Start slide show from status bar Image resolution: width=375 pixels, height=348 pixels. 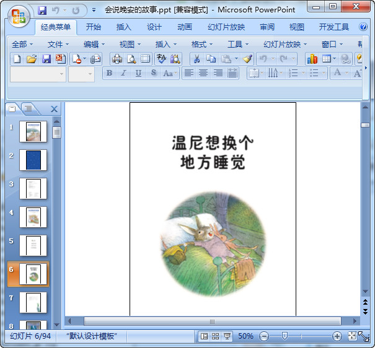click(227, 336)
